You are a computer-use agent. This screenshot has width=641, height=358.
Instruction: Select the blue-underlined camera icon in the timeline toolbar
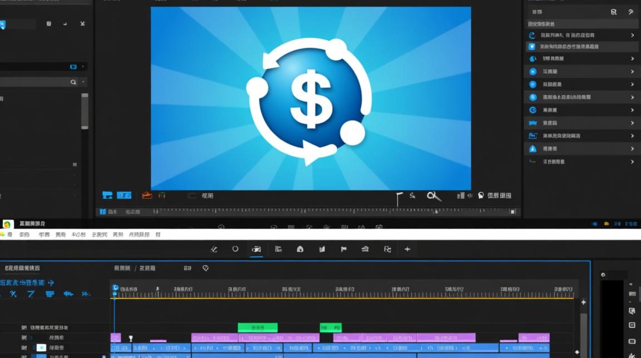click(257, 249)
